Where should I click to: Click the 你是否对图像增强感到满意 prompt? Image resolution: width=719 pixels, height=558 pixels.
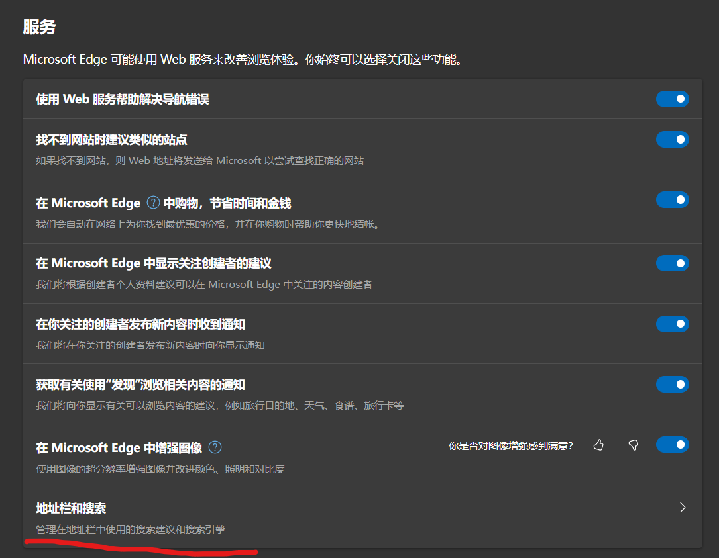click(510, 445)
